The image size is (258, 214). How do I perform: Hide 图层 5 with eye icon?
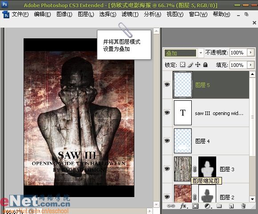point(167,85)
